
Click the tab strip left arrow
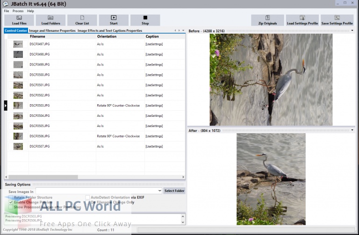pos(175,30)
